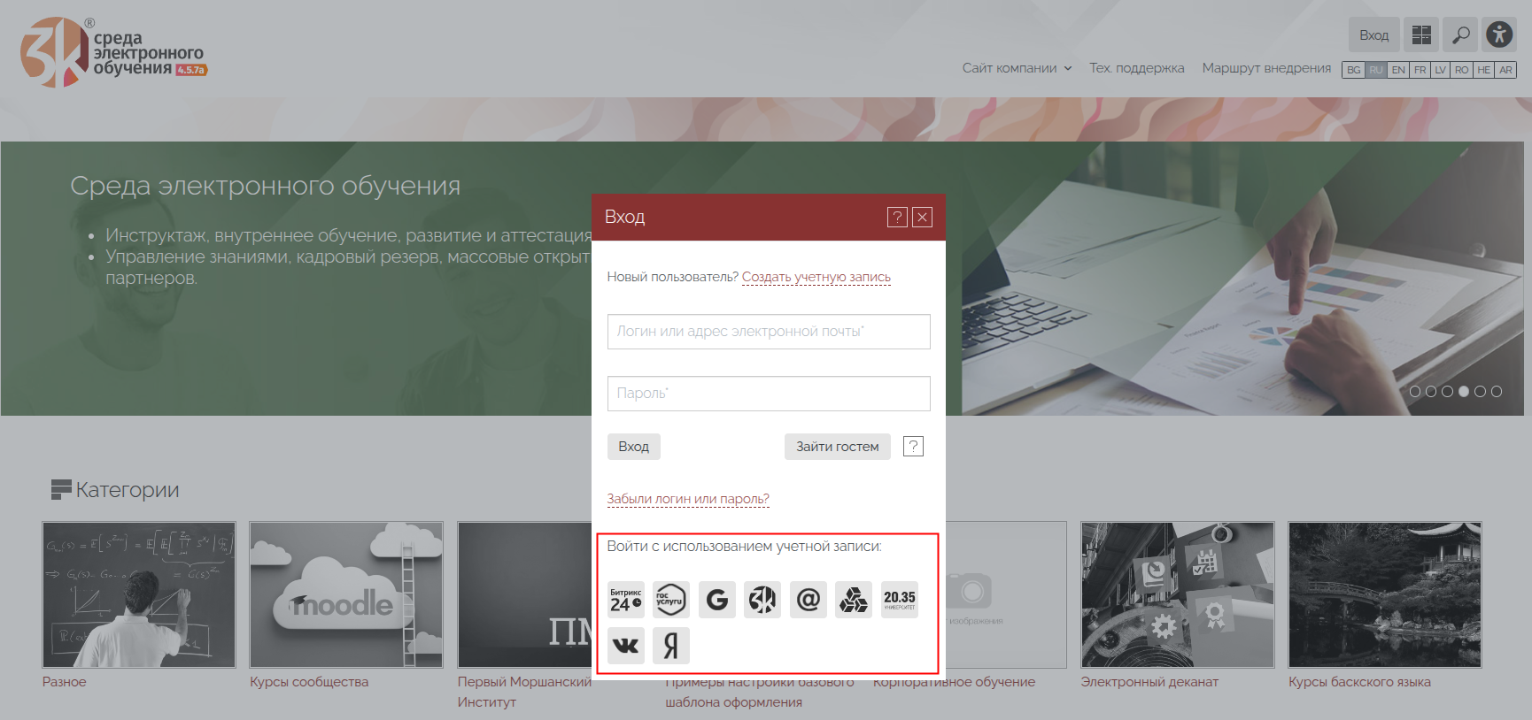Log in via Gosuslugi icon

[x=671, y=600]
